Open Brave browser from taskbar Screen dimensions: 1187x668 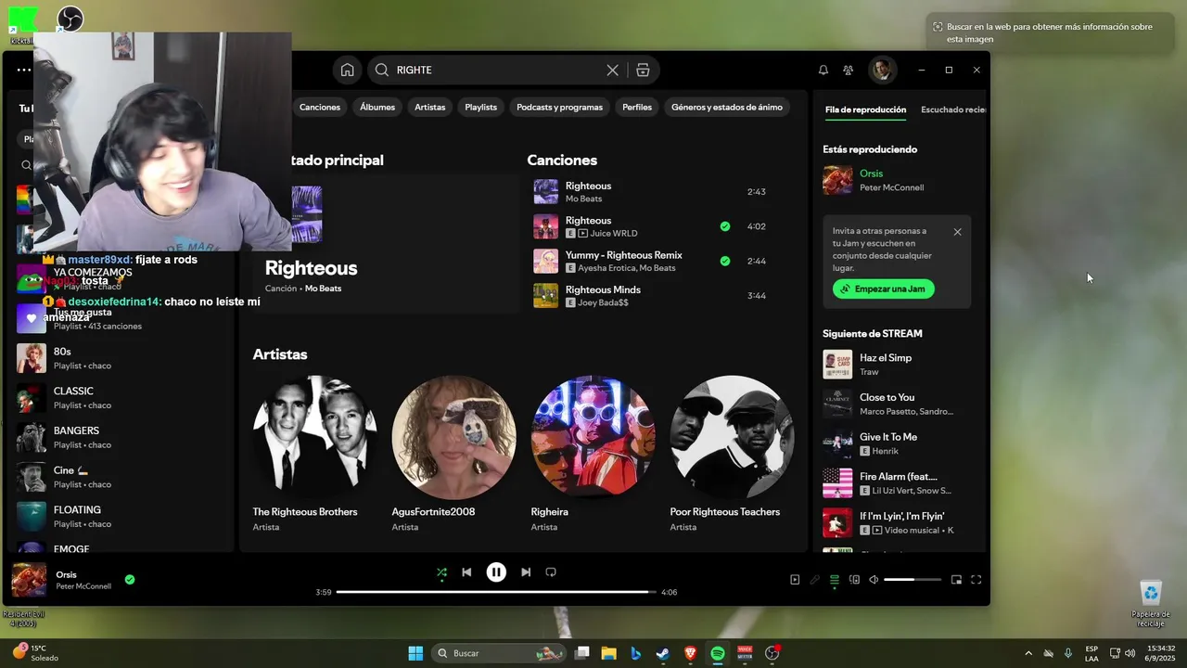point(690,653)
